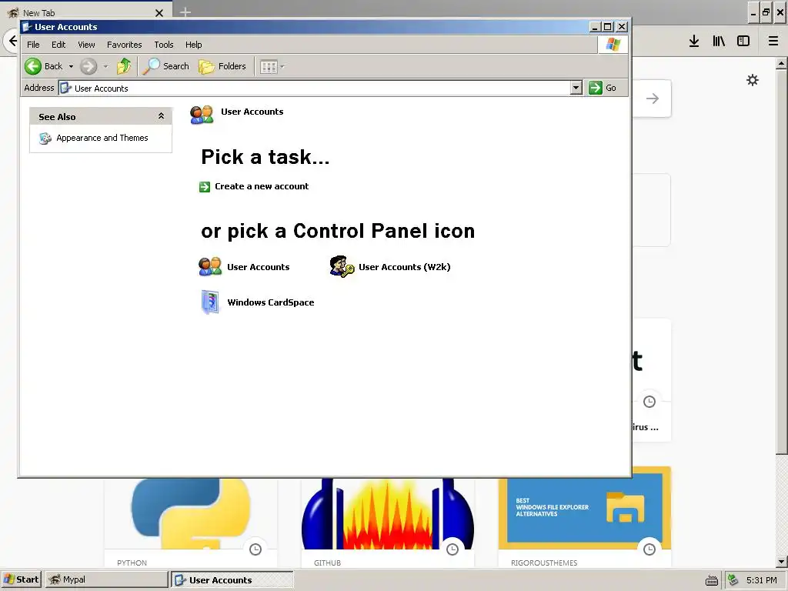The width and height of the screenshot is (788, 591).
Task: Click the network tray icon
Action: click(x=733, y=580)
